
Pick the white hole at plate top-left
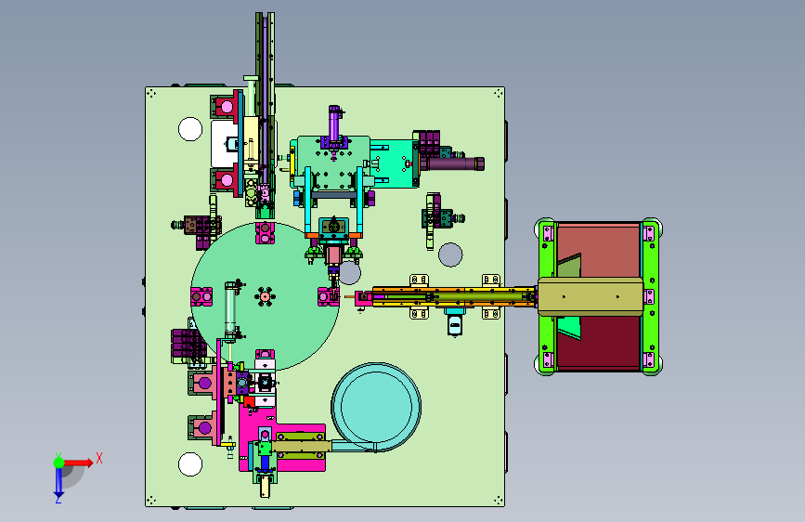click(x=190, y=129)
